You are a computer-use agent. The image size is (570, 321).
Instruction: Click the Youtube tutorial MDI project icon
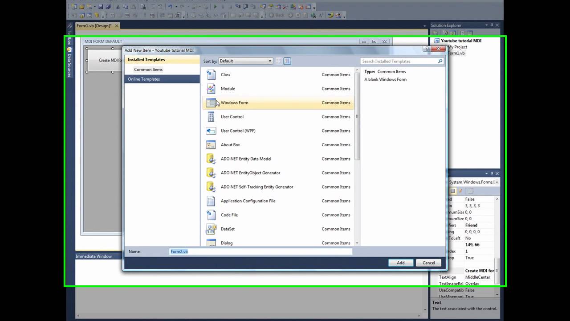point(436,41)
